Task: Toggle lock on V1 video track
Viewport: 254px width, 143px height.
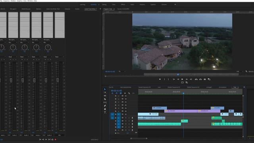Action: pyautogui.click(x=115, y=114)
